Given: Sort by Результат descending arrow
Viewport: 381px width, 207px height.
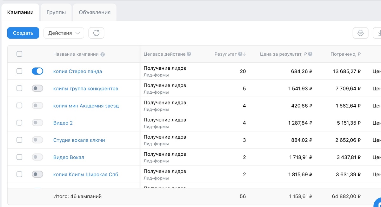Looking at the screenshot, I should 244,54.
